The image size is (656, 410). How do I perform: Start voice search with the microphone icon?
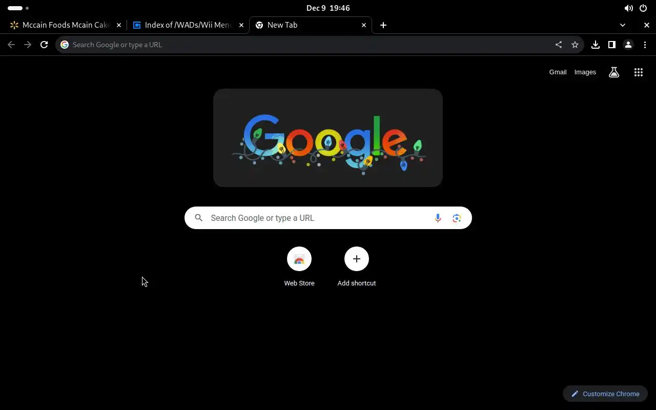(x=438, y=218)
